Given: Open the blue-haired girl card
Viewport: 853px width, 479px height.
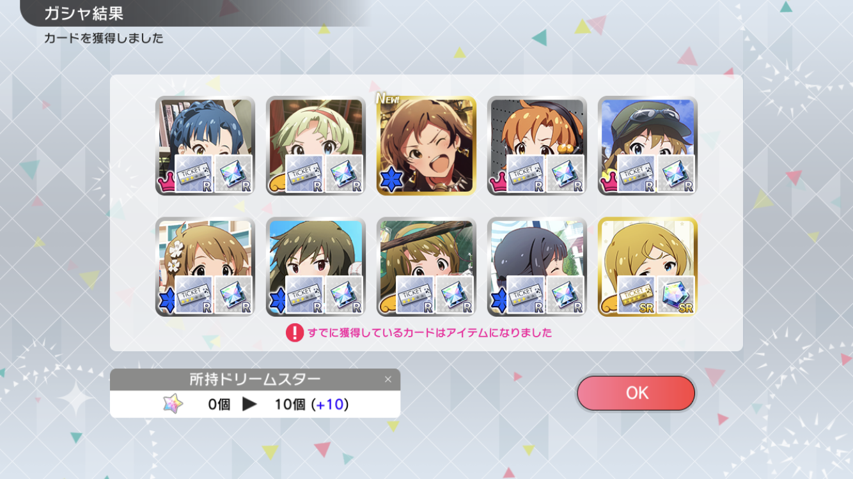Looking at the screenshot, I should click(205, 146).
